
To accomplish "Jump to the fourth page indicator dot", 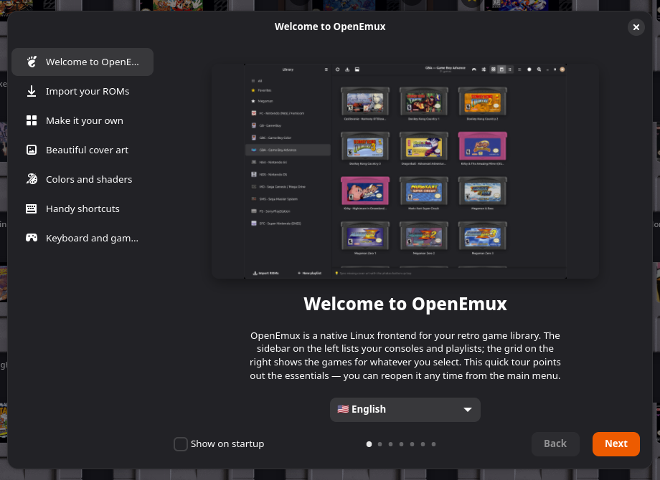I will tap(401, 444).
